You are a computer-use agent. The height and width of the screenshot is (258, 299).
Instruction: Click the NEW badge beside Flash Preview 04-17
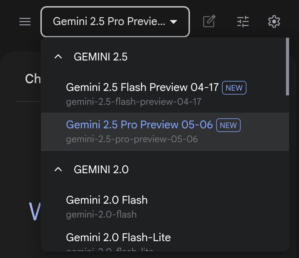click(x=234, y=88)
